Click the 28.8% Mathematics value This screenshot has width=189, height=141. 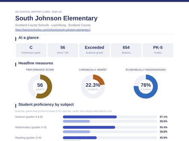coord(164,132)
